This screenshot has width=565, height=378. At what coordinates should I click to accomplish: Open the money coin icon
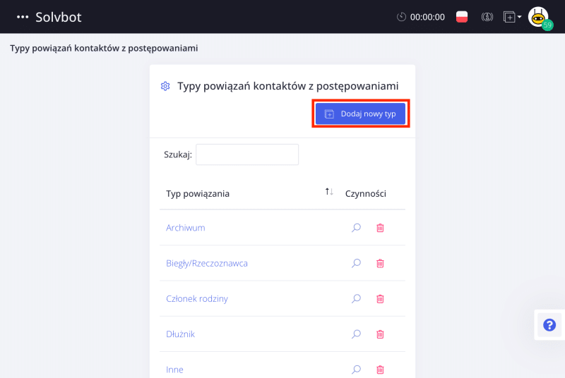[x=487, y=17]
